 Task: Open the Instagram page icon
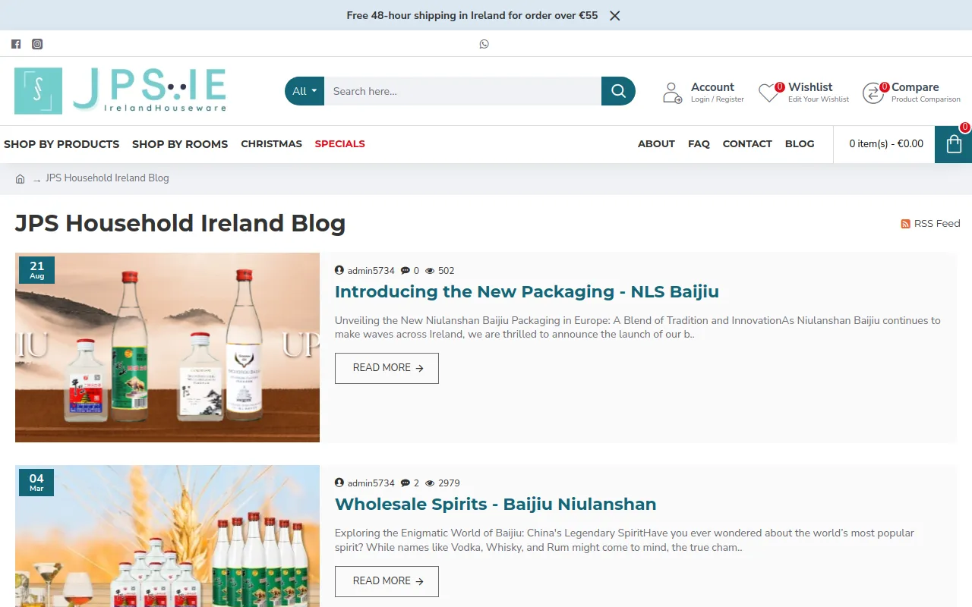coord(37,44)
